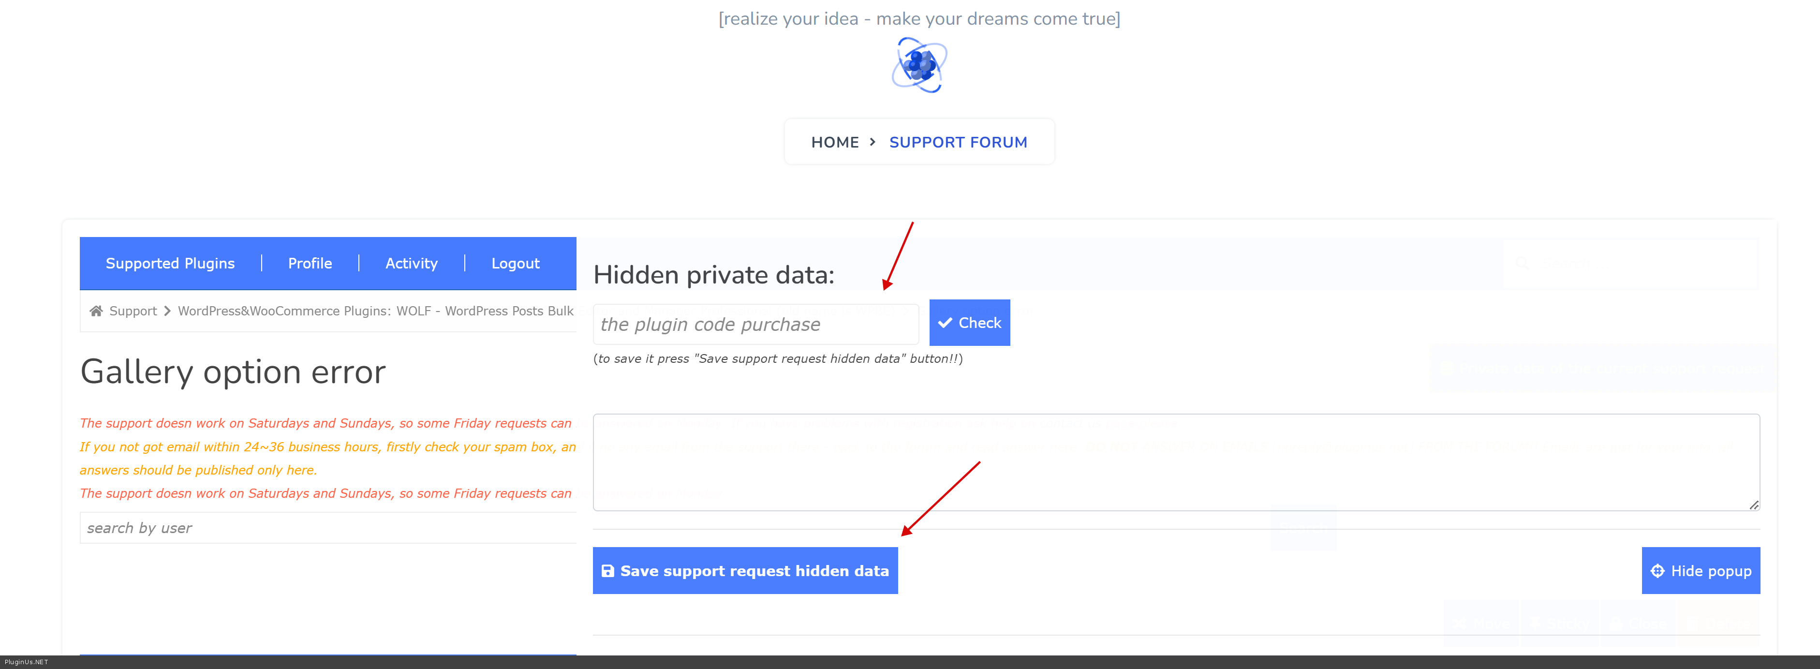Hide the popup using the crosshair button
This screenshot has width=1820, height=669.
coord(1700,571)
